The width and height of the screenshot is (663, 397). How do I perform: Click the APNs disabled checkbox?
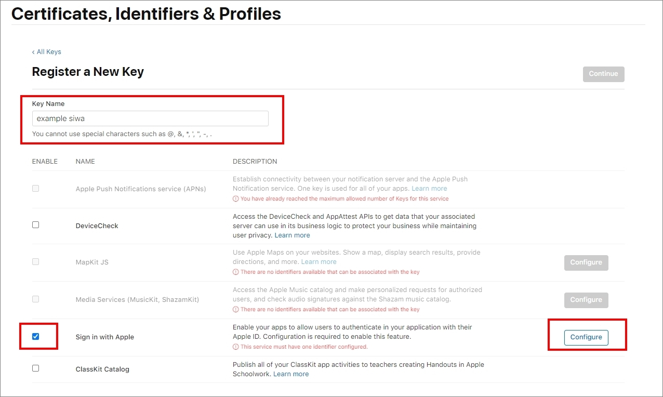click(35, 188)
